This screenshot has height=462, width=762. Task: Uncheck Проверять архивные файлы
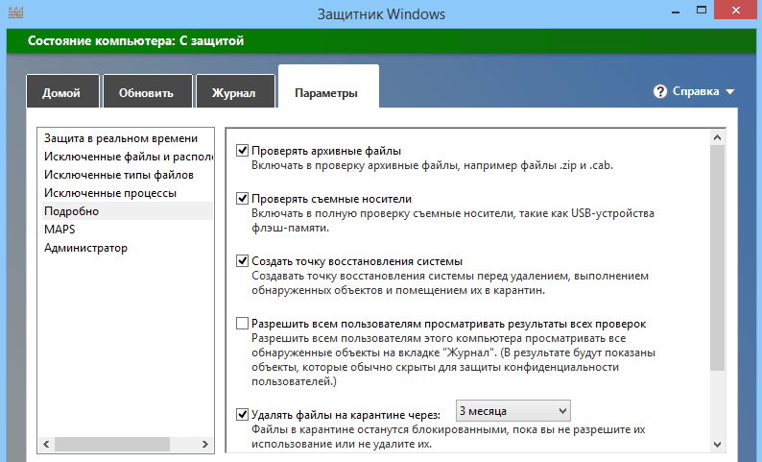[x=242, y=150]
